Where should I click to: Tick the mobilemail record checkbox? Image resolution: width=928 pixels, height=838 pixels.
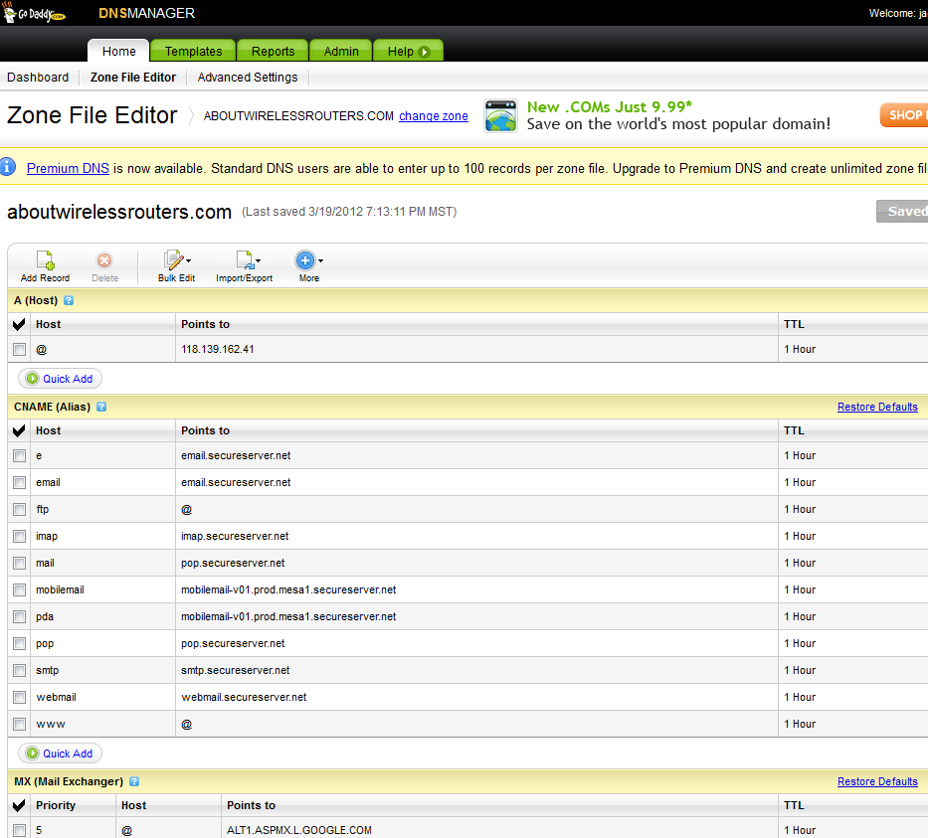tap(20, 589)
